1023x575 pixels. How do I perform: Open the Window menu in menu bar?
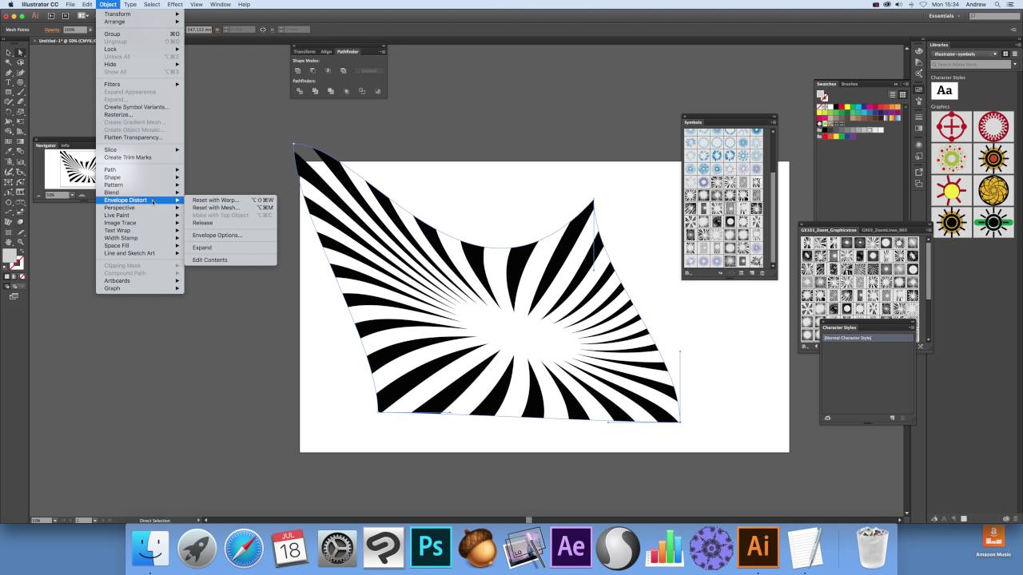[221, 4]
